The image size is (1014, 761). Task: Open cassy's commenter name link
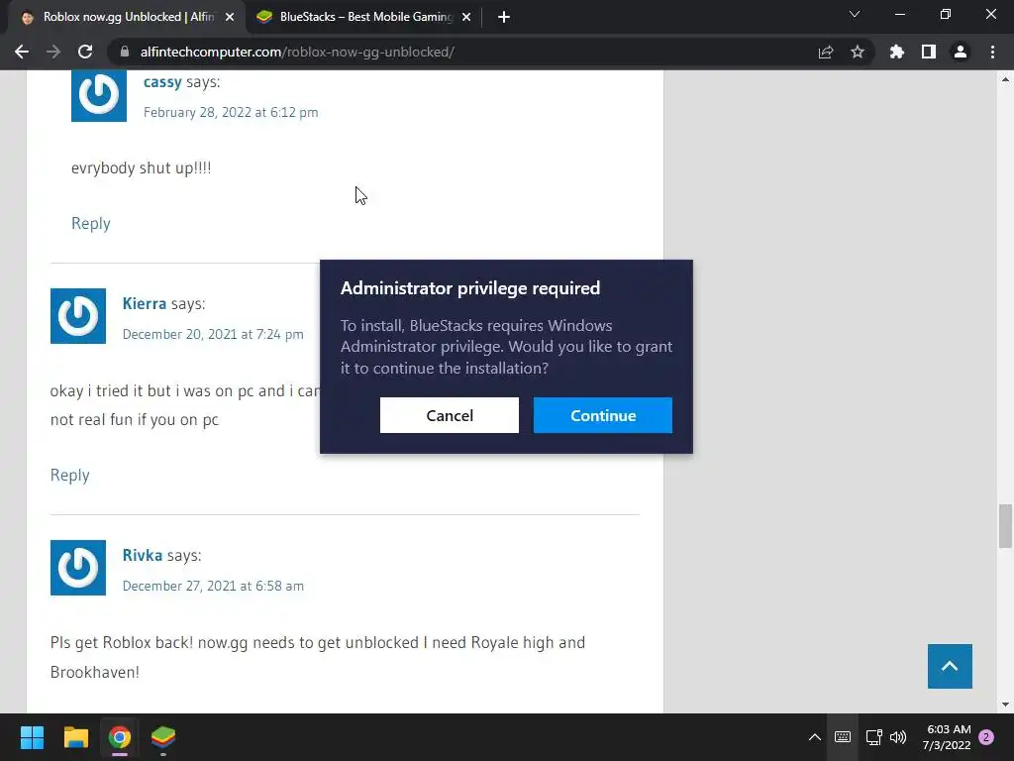tap(162, 82)
